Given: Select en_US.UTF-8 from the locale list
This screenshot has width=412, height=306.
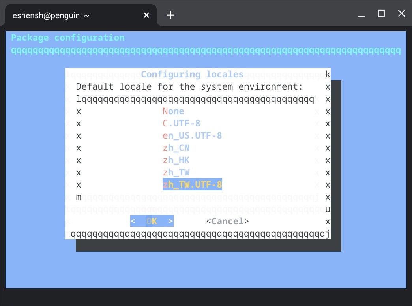Looking at the screenshot, I should tap(192, 136).
